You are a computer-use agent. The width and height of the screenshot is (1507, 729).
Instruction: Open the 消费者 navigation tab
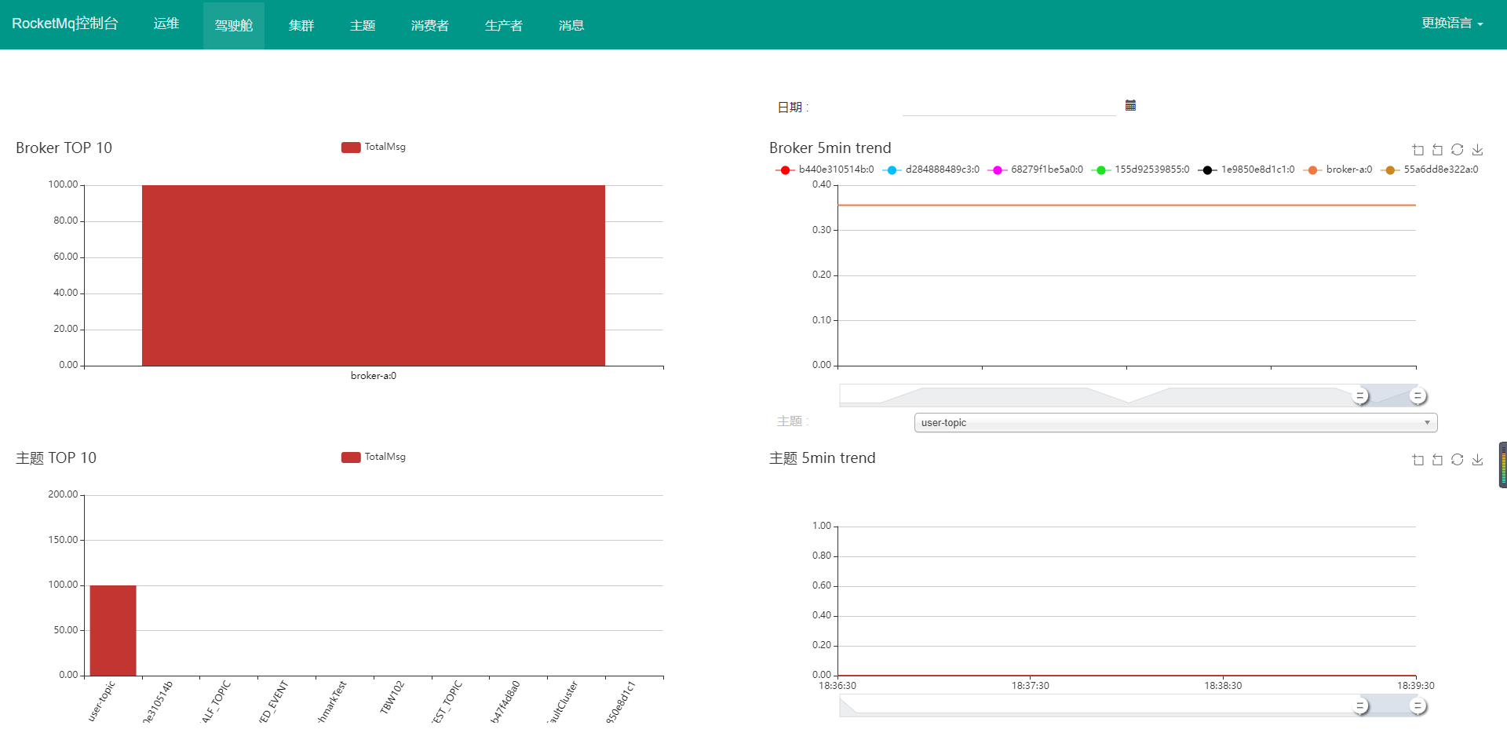coord(430,24)
